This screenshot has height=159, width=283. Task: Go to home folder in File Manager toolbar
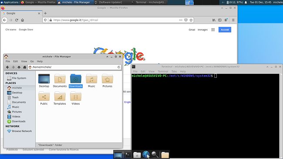[x=25, y=67]
